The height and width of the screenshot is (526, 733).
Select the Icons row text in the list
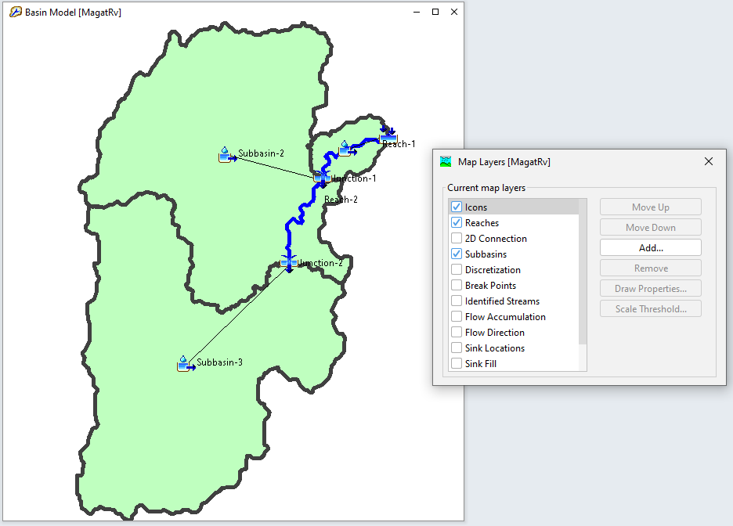point(476,207)
